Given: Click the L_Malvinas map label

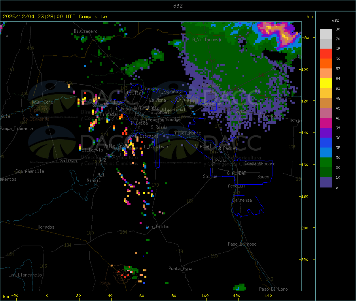Looking at the screenshot, I should (x=156, y=147).
